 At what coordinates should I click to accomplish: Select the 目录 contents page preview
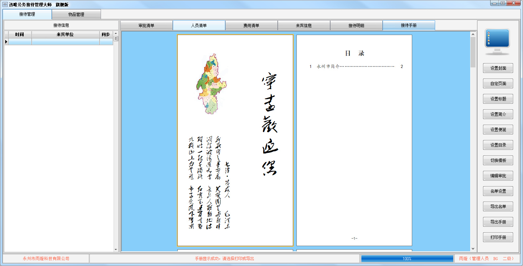pos(354,140)
